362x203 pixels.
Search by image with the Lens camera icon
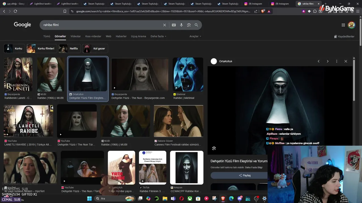click(189, 25)
